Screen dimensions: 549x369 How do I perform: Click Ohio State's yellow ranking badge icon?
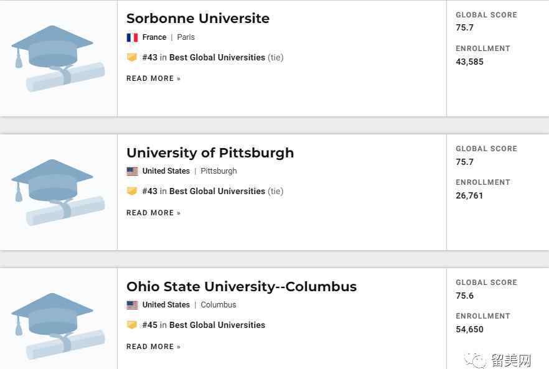pos(132,325)
